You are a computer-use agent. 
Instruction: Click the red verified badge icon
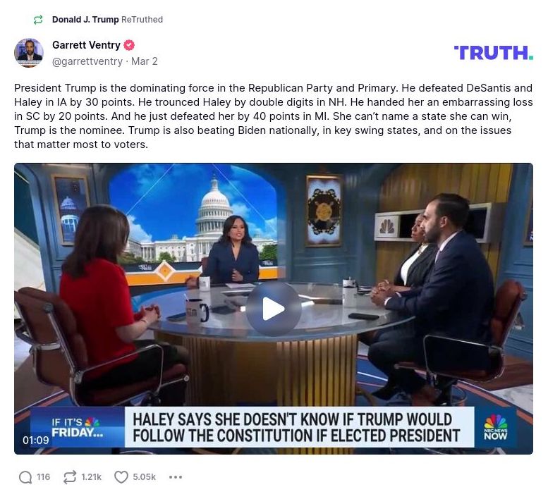click(x=129, y=45)
